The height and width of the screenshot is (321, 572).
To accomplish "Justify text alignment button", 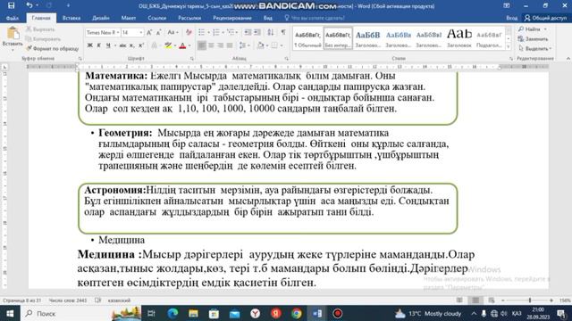I will coord(230,45).
